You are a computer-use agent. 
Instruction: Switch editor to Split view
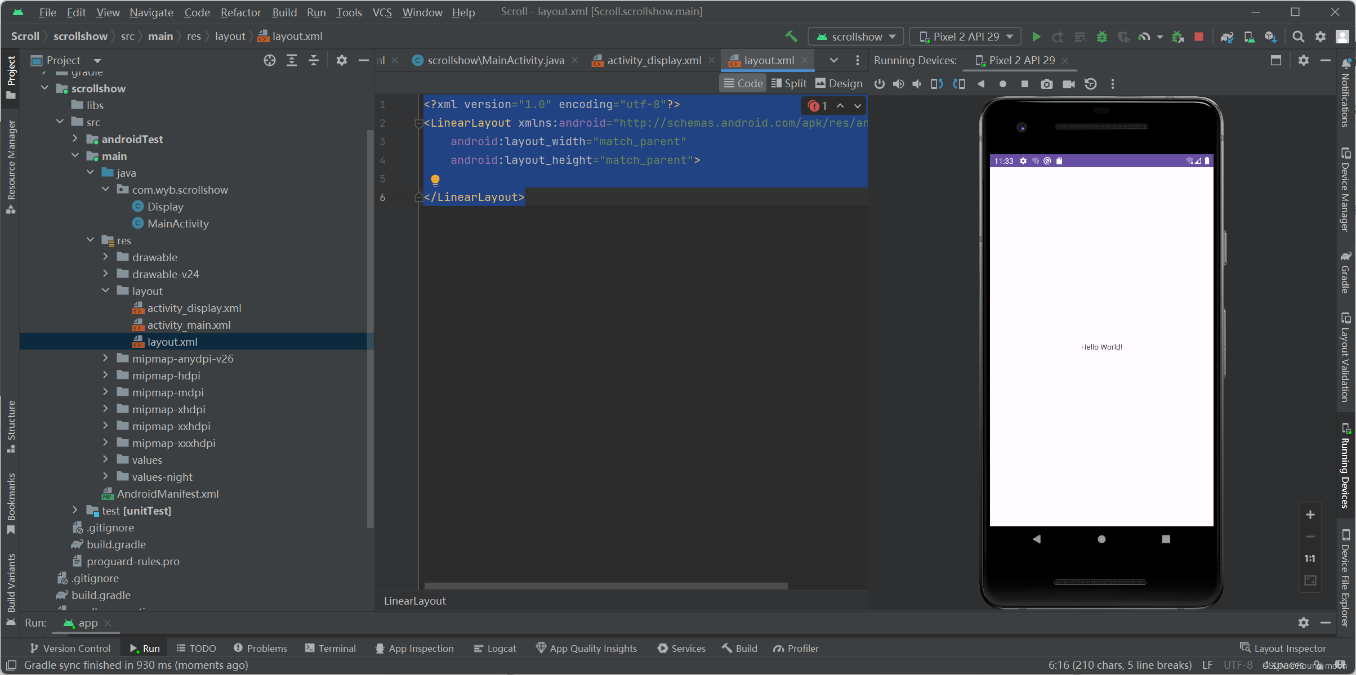click(x=789, y=83)
